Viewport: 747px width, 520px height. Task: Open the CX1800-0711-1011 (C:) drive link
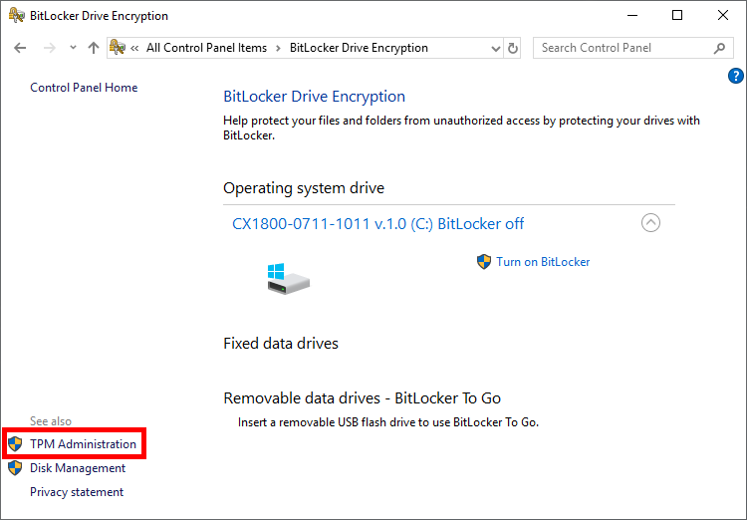pyautogui.click(x=377, y=223)
